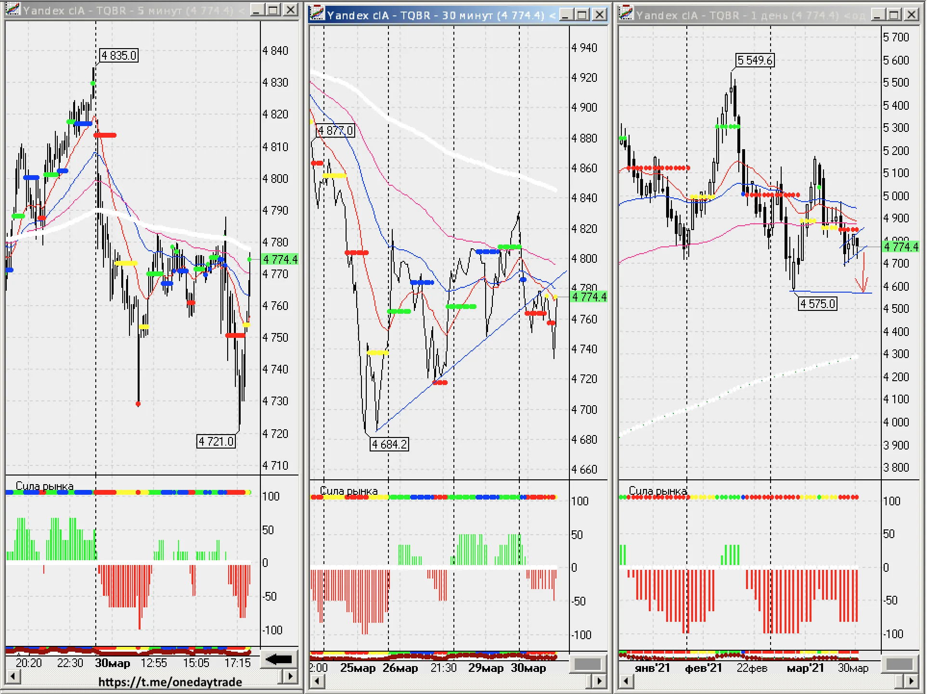Click the 4 684.2 low label on 30-minute chart
The image size is (927, 694).
point(389,444)
